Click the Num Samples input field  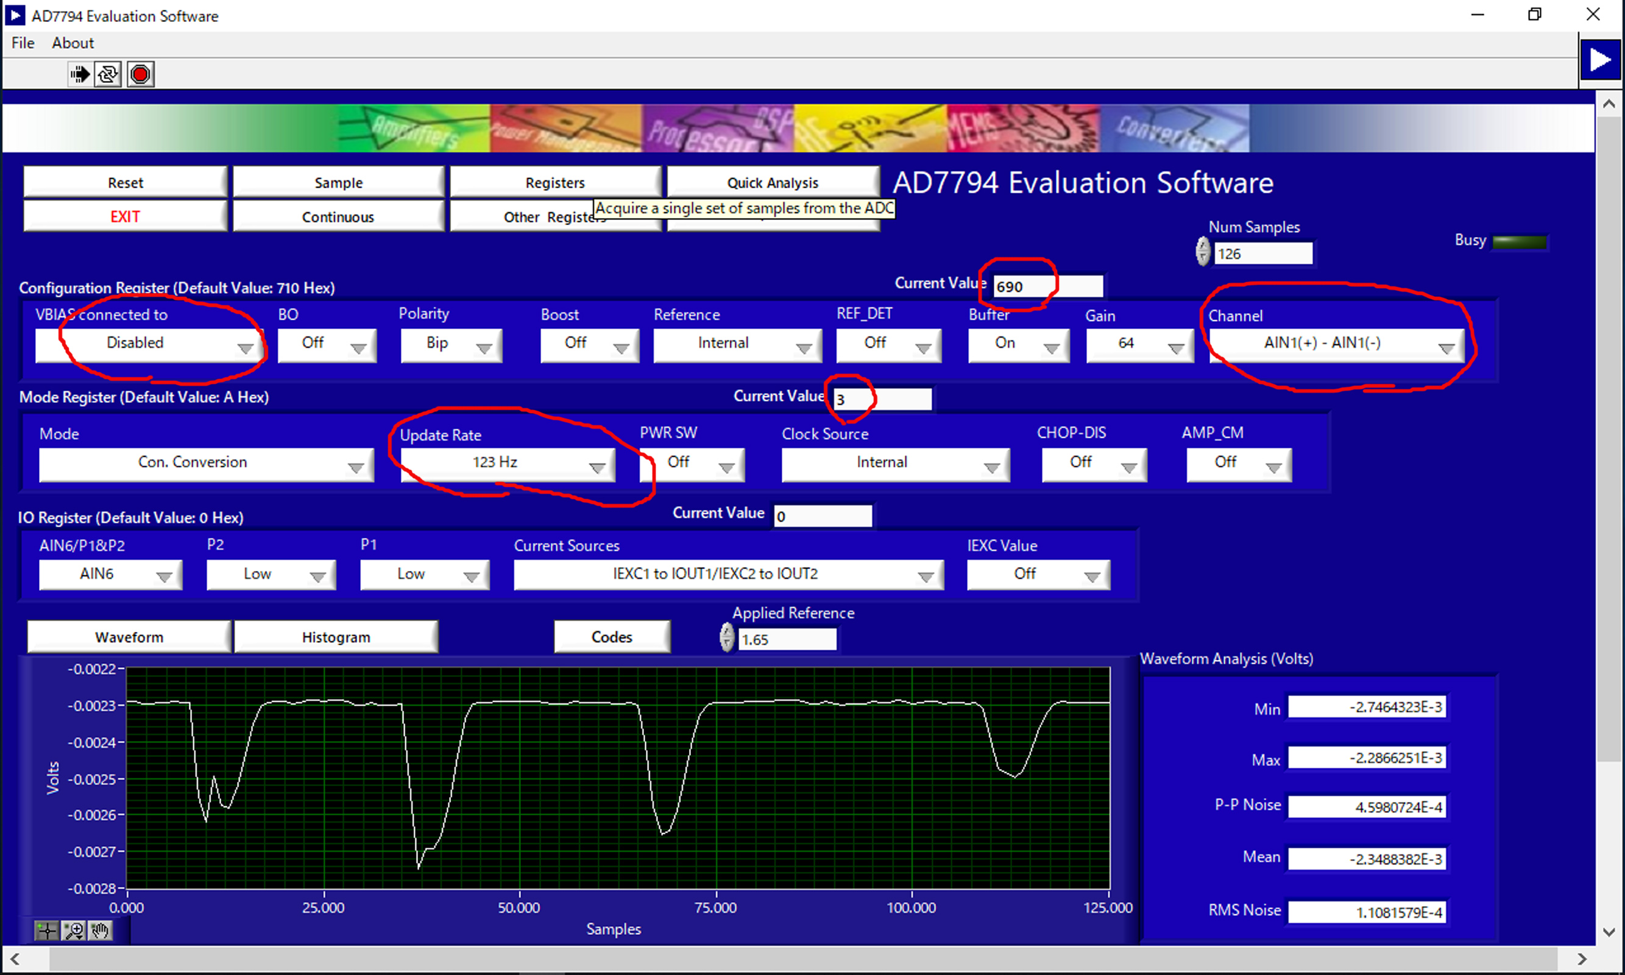(x=1262, y=253)
